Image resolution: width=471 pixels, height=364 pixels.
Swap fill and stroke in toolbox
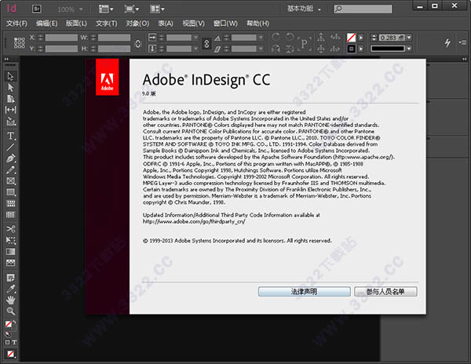click(x=14, y=322)
